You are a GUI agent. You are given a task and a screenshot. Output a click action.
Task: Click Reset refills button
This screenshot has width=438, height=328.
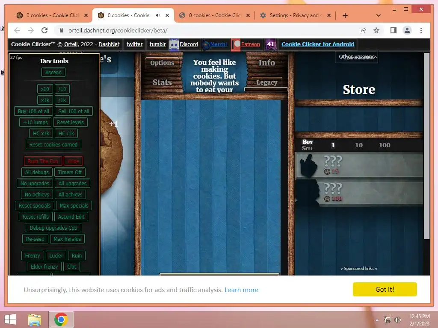pyautogui.click(x=36, y=217)
